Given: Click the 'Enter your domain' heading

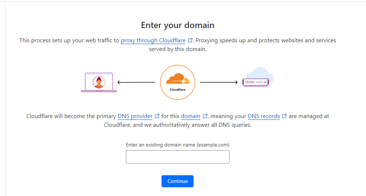Looking at the screenshot, I should (x=178, y=25).
